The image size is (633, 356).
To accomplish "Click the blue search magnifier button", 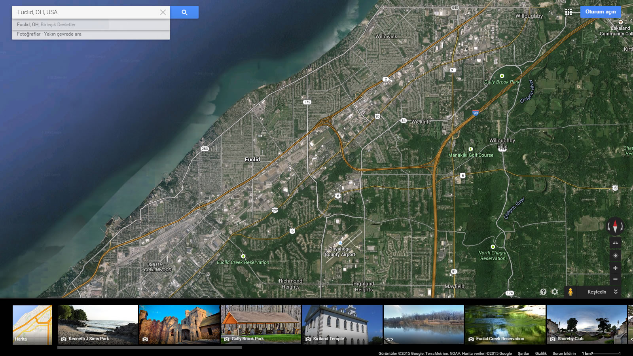I will (184, 12).
